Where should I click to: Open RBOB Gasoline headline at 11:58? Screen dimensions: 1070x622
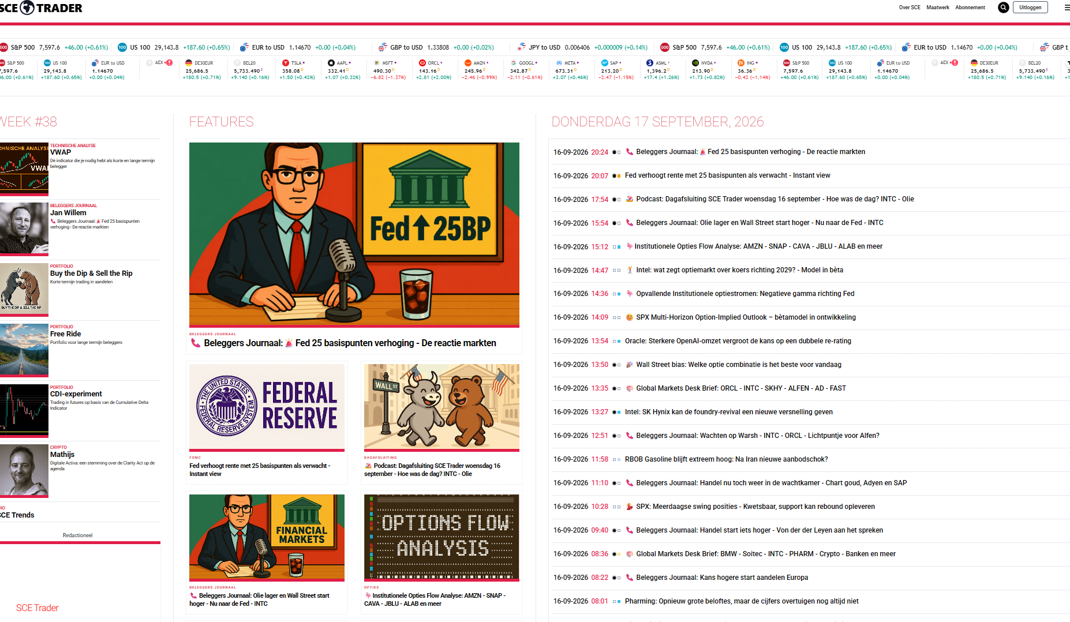coord(727,459)
